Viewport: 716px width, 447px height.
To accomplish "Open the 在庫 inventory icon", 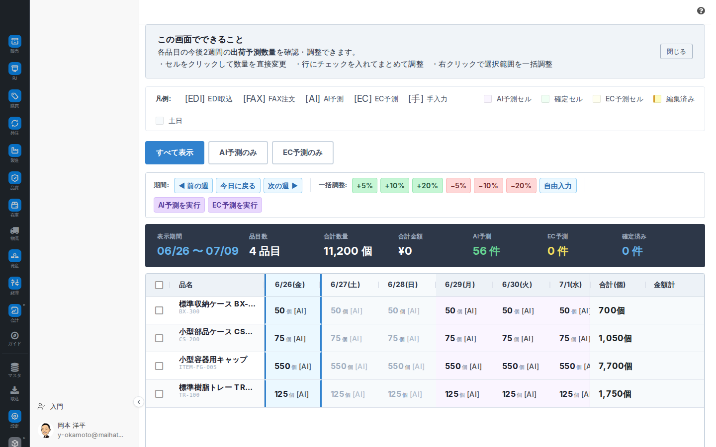I will [x=15, y=205].
